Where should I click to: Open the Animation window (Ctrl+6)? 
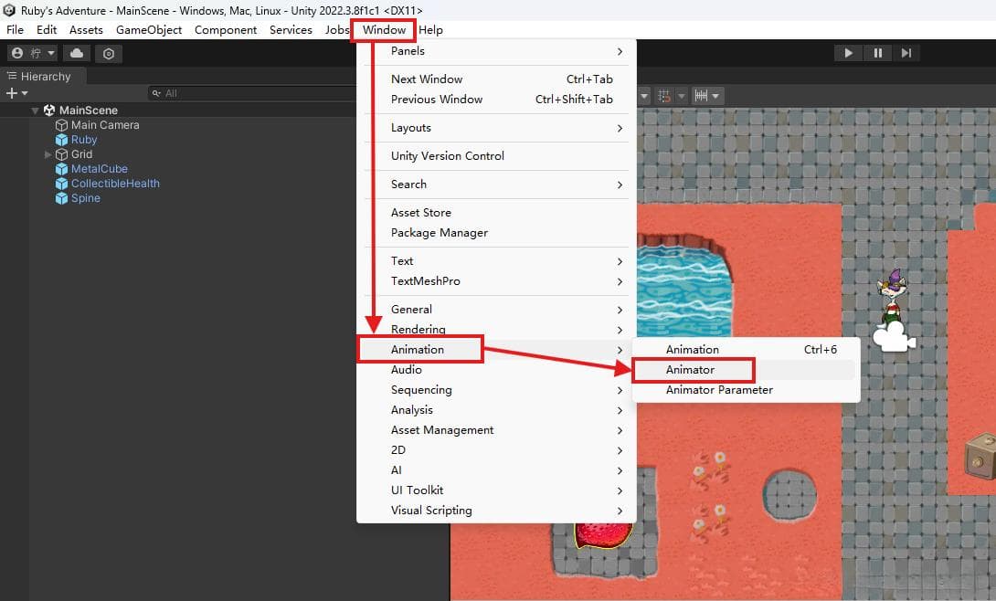(746, 350)
